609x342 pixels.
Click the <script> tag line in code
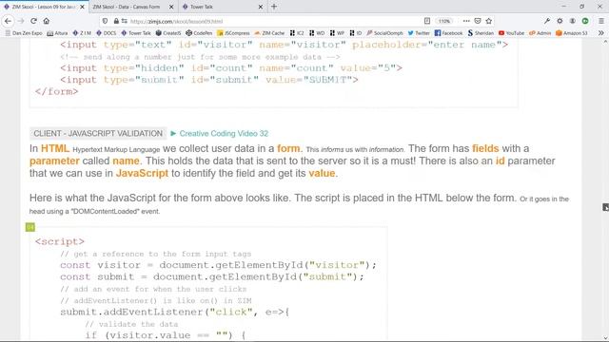pos(60,241)
